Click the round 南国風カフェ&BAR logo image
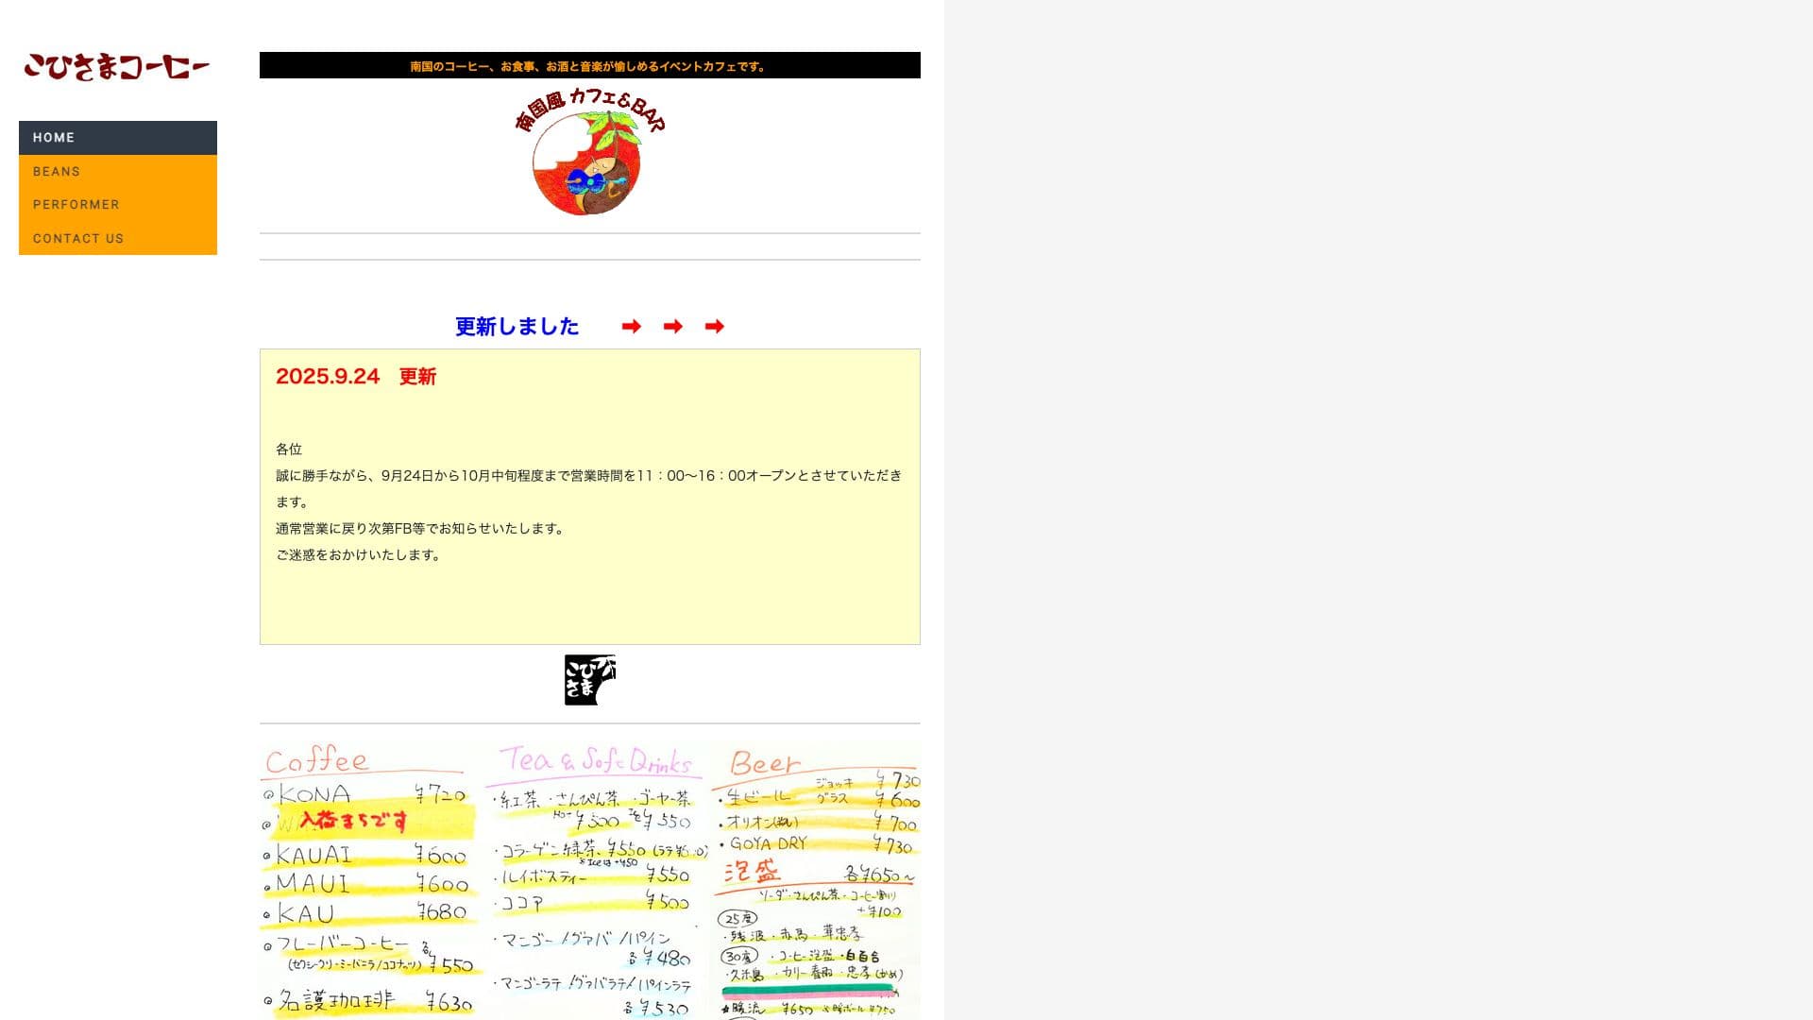1813x1020 pixels. [589, 154]
